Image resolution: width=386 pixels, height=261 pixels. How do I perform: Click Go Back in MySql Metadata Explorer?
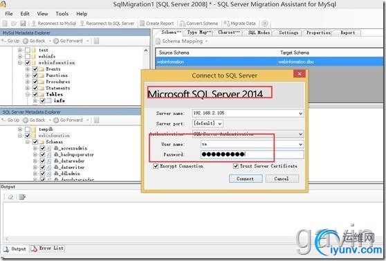coord(34,41)
